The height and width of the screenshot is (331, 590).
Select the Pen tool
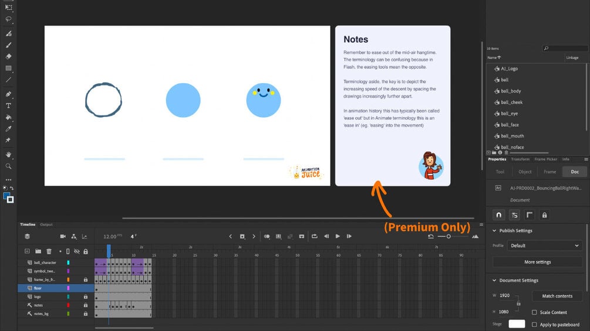point(8,94)
